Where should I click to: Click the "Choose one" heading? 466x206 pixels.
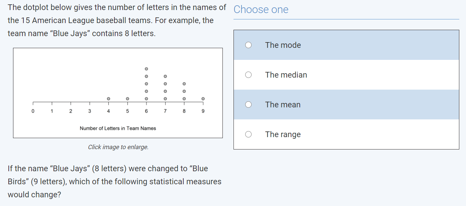tap(261, 10)
